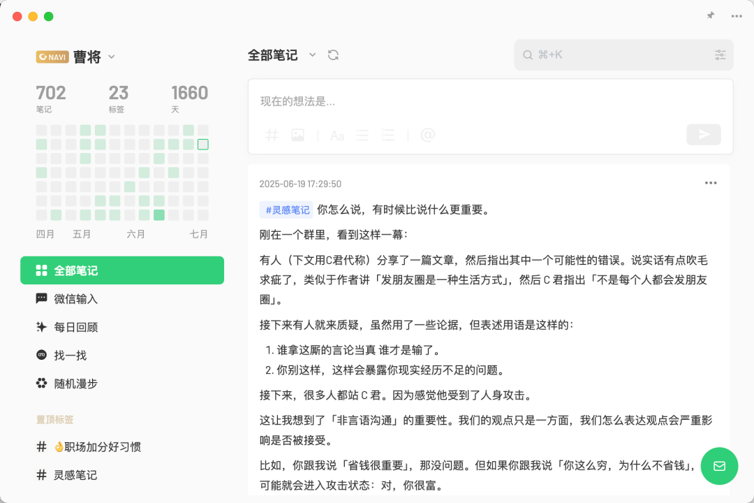Create a bulleted list in the editor
The height and width of the screenshot is (503, 754).
pyautogui.click(x=362, y=135)
